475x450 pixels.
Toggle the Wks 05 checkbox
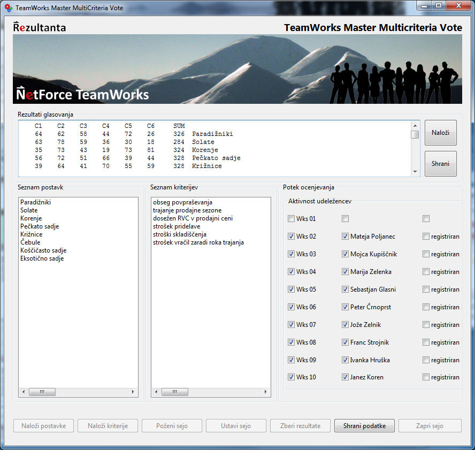tap(291, 289)
